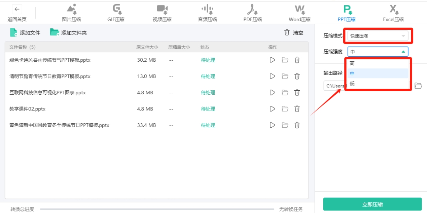Choose 中 option in the dropdown list
This screenshot has width=427, height=213.
click(x=378, y=74)
